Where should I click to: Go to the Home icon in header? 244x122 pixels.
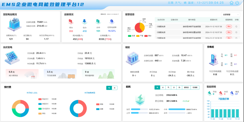[x=232, y=3]
